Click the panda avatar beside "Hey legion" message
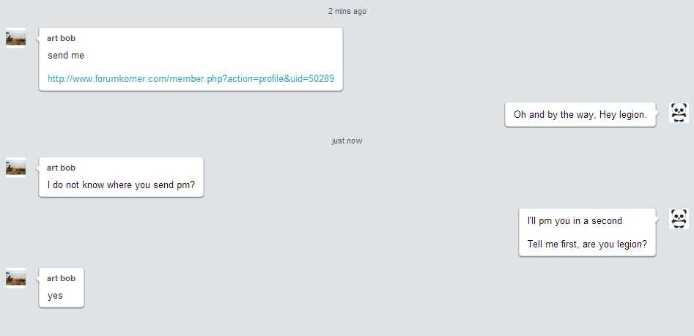This screenshot has width=694, height=336. coord(679,112)
